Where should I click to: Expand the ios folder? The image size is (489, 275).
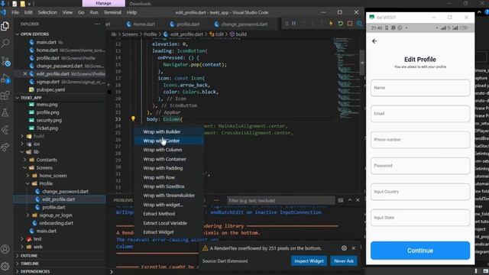22,144
